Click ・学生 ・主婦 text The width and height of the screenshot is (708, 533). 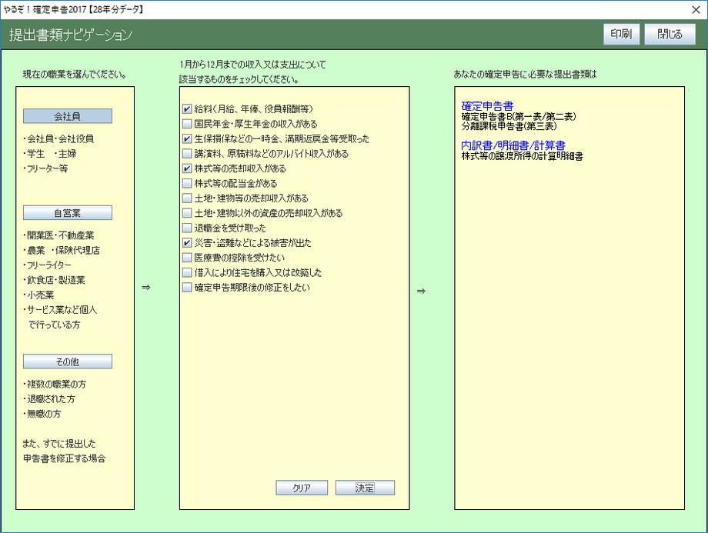(x=49, y=154)
